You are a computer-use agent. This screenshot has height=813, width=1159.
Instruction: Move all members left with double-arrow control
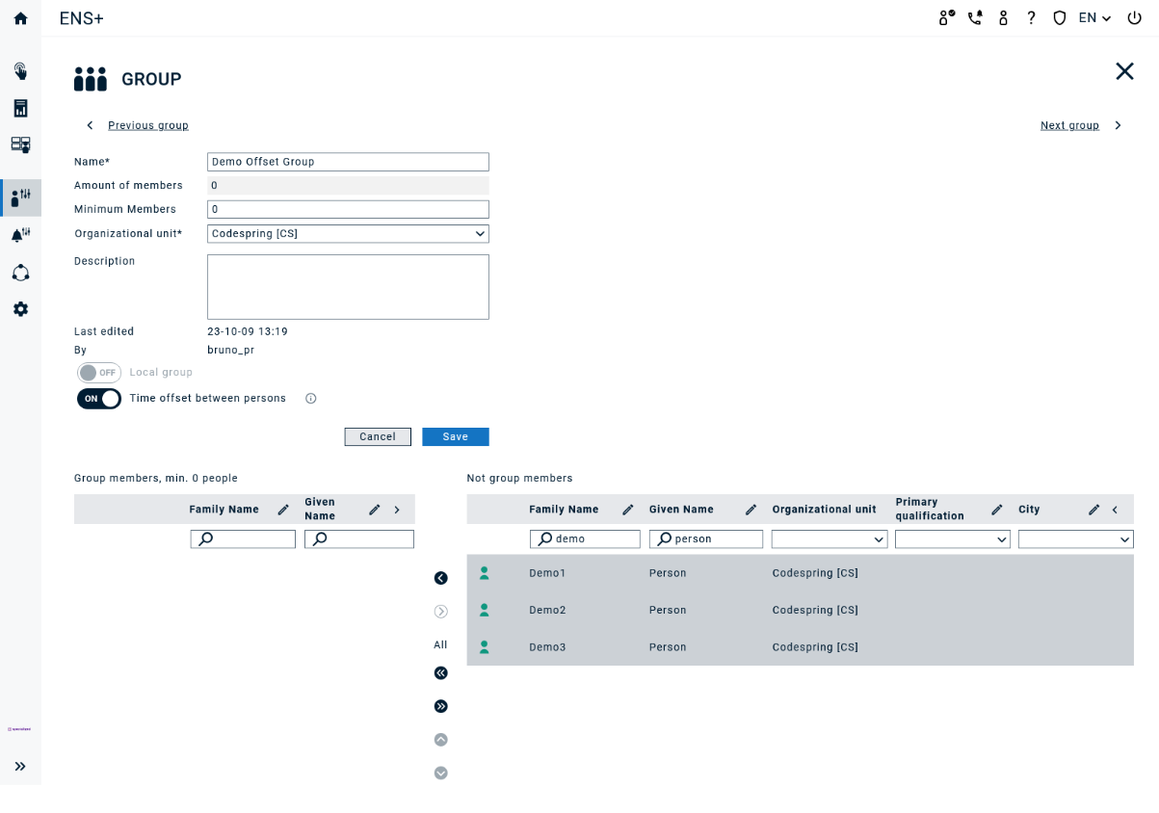440,673
